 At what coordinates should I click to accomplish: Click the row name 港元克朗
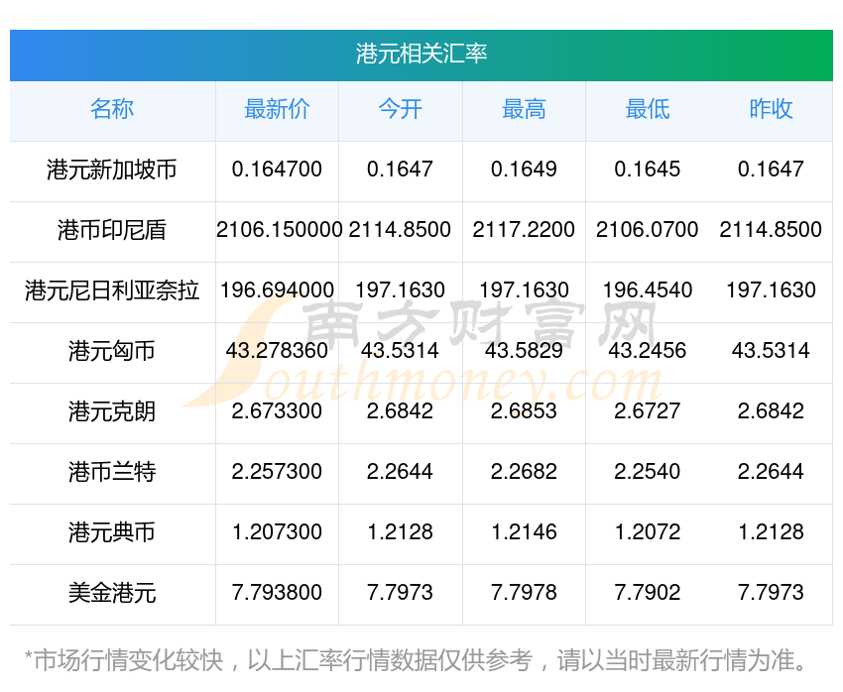[x=112, y=411]
